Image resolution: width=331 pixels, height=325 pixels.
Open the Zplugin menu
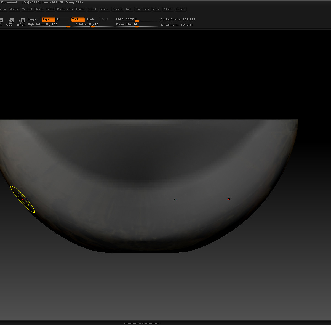click(x=167, y=9)
